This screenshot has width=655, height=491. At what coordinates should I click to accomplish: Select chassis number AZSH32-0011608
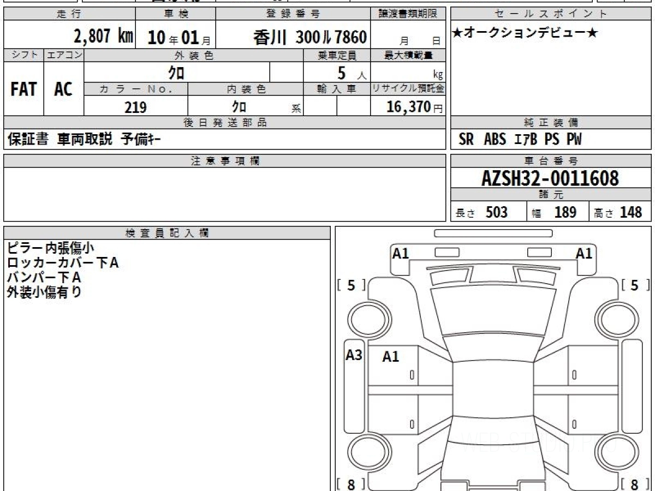click(550, 178)
